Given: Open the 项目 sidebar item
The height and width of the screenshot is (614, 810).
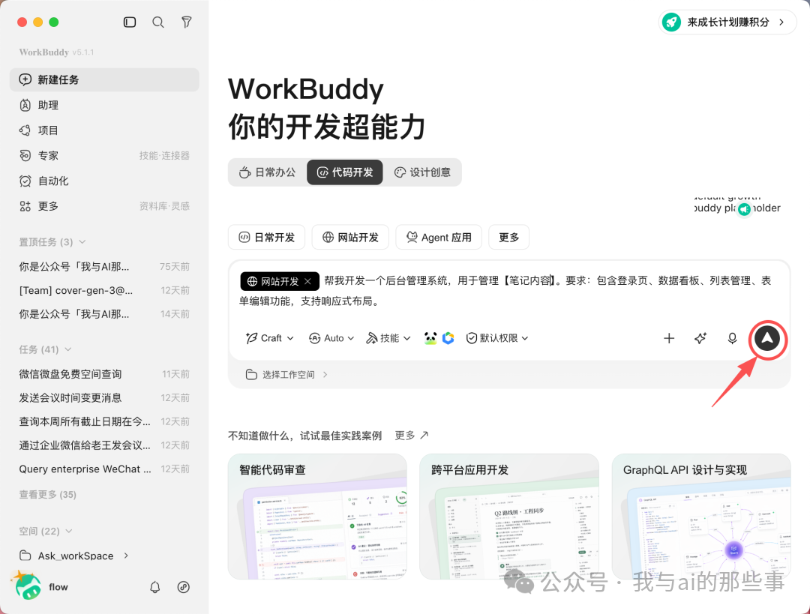Looking at the screenshot, I should click(x=104, y=130).
